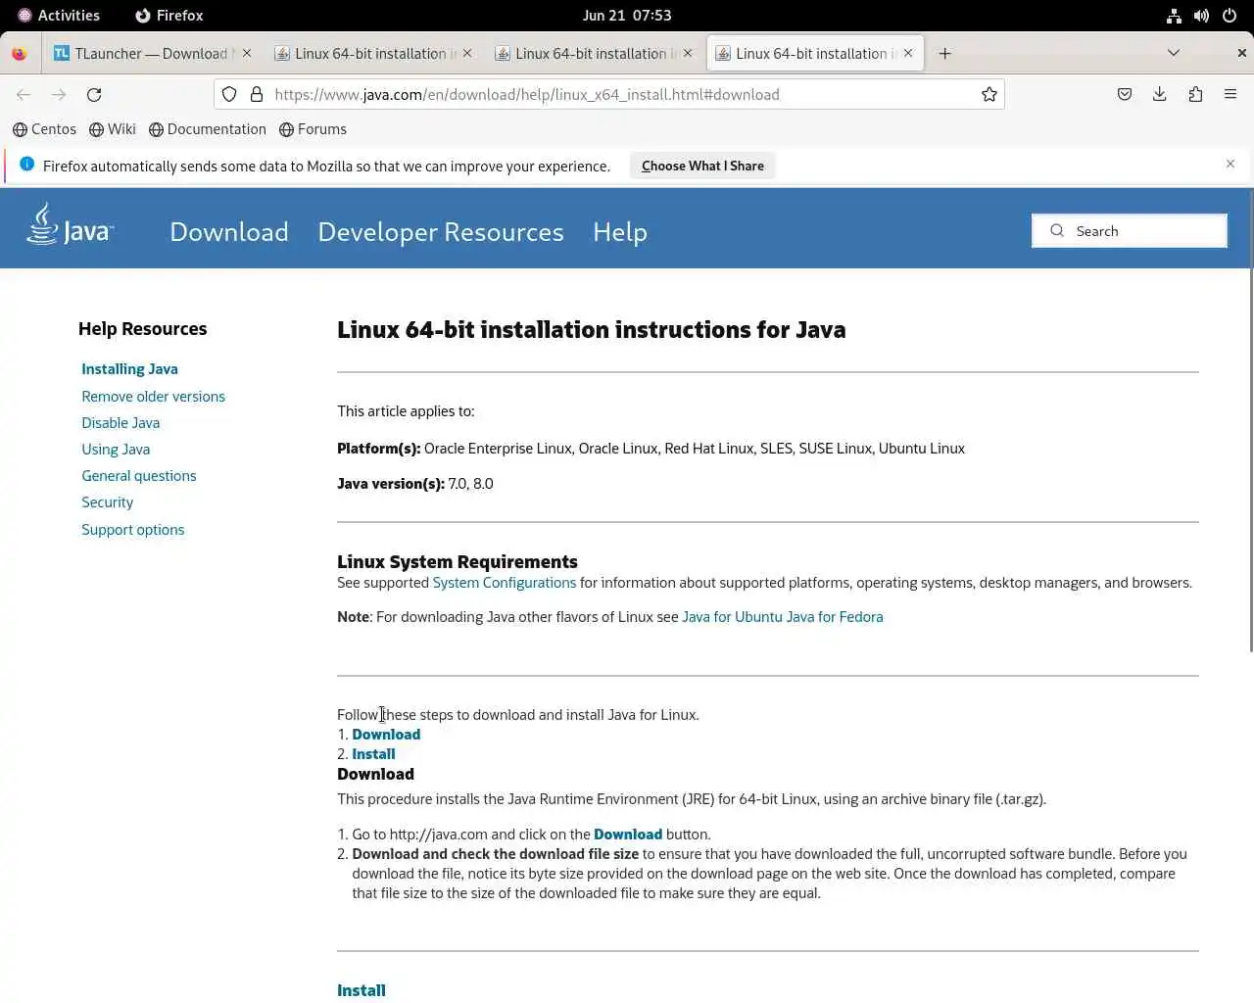Open the tracking protection shield icon
The height and width of the screenshot is (1003, 1254).
pyautogui.click(x=229, y=95)
